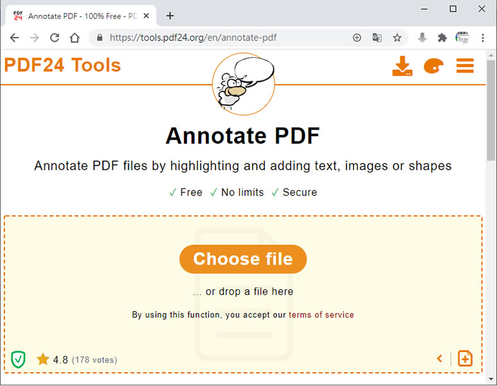This screenshot has width=497, height=386.
Task: Click the scrollbar down arrow
Action: coord(491,379)
